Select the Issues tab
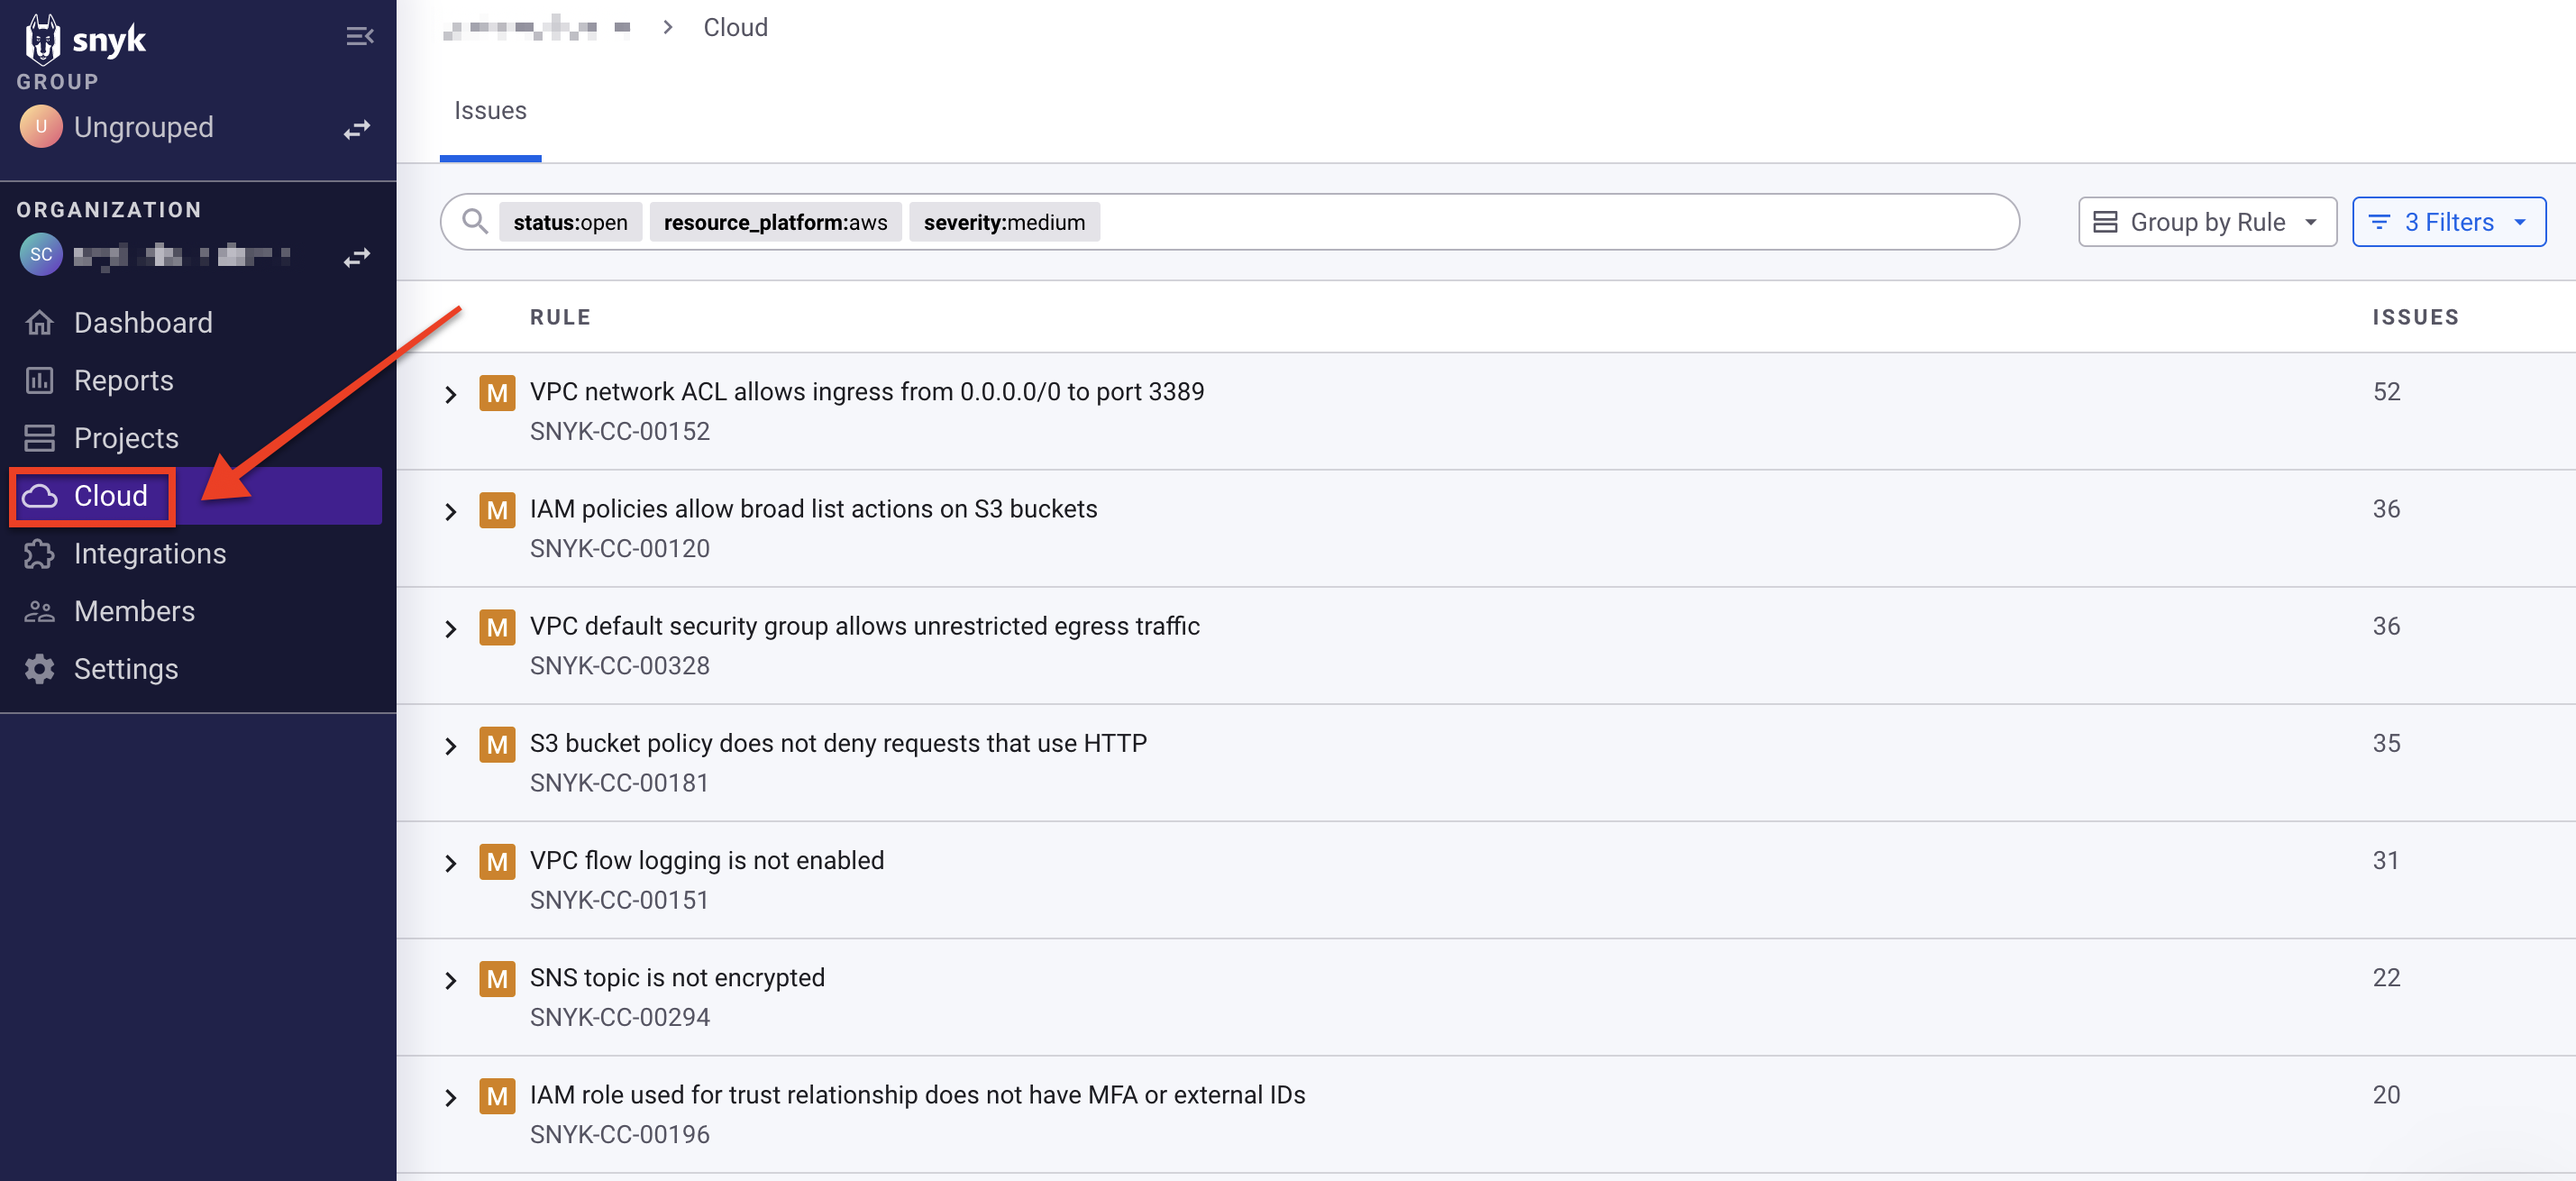The image size is (2576, 1181). (490, 111)
